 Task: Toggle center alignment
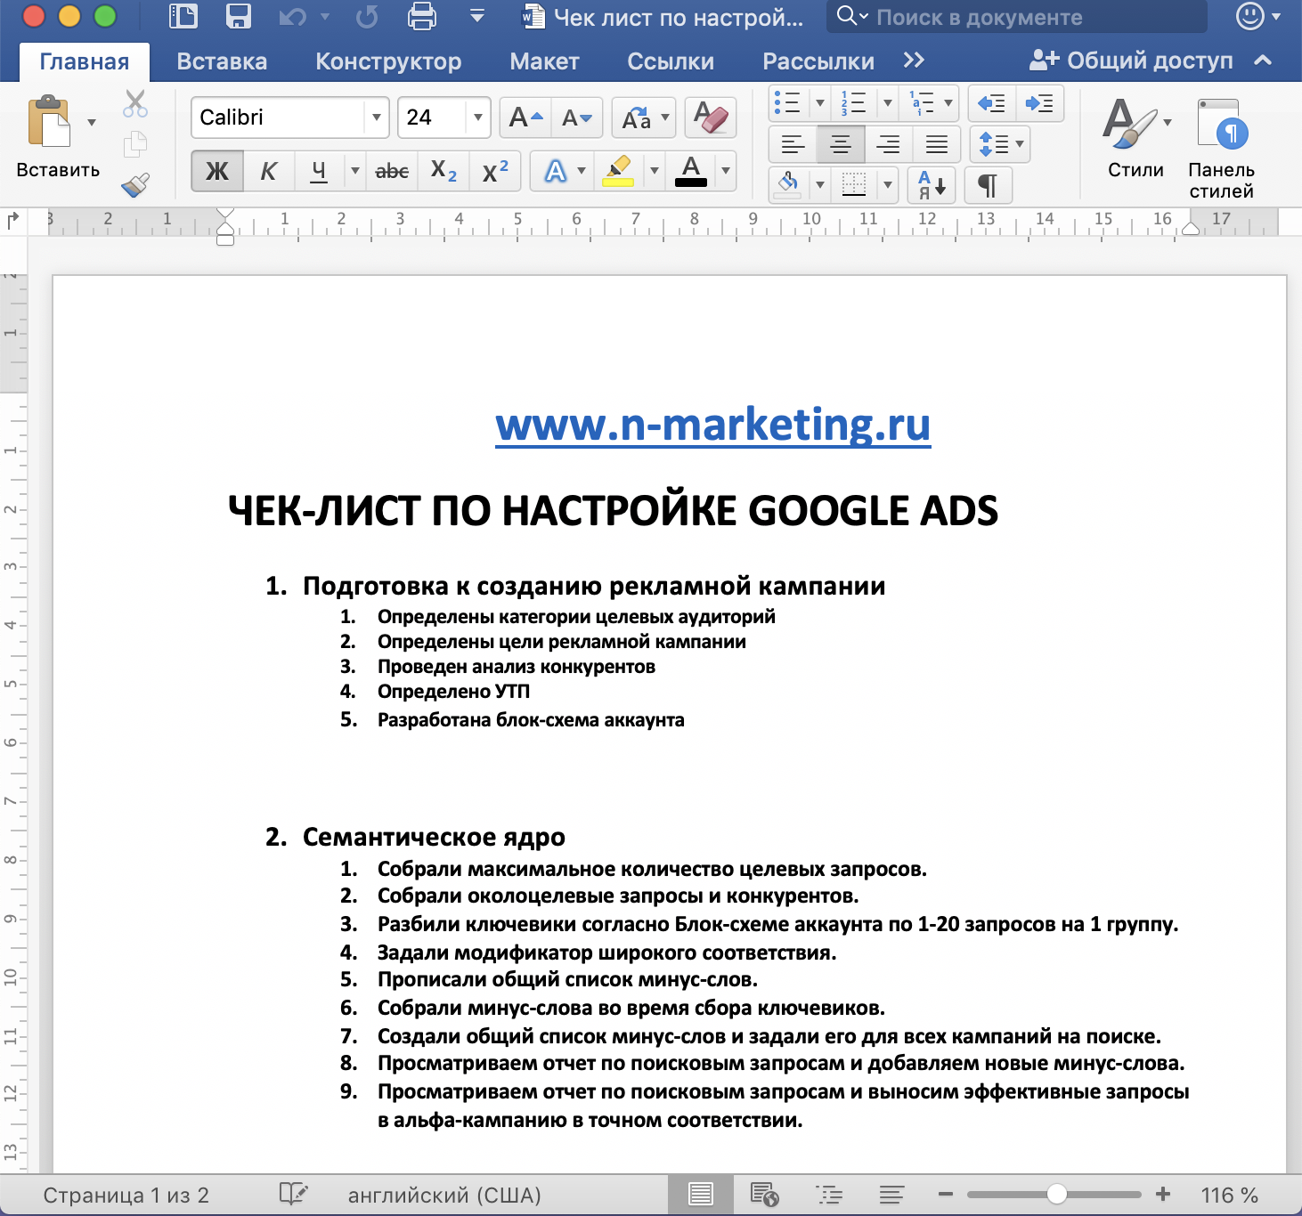pyautogui.click(x=841, y=144)
